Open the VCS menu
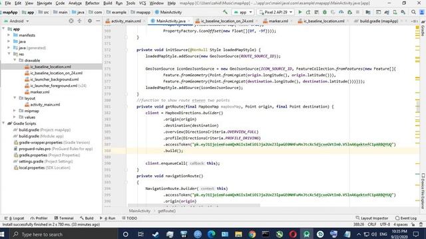The height and width of the screenshot is (239, 426). coord(142,3)
